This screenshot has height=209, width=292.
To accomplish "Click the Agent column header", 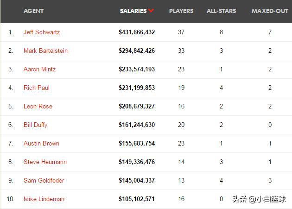I will [x=33, y=11].
